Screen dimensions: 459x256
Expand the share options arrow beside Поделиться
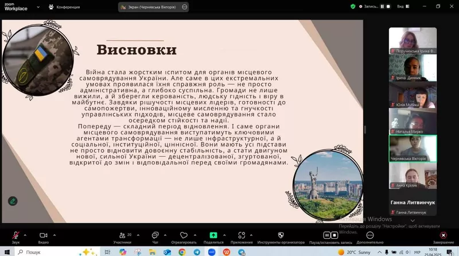(224, 235)
